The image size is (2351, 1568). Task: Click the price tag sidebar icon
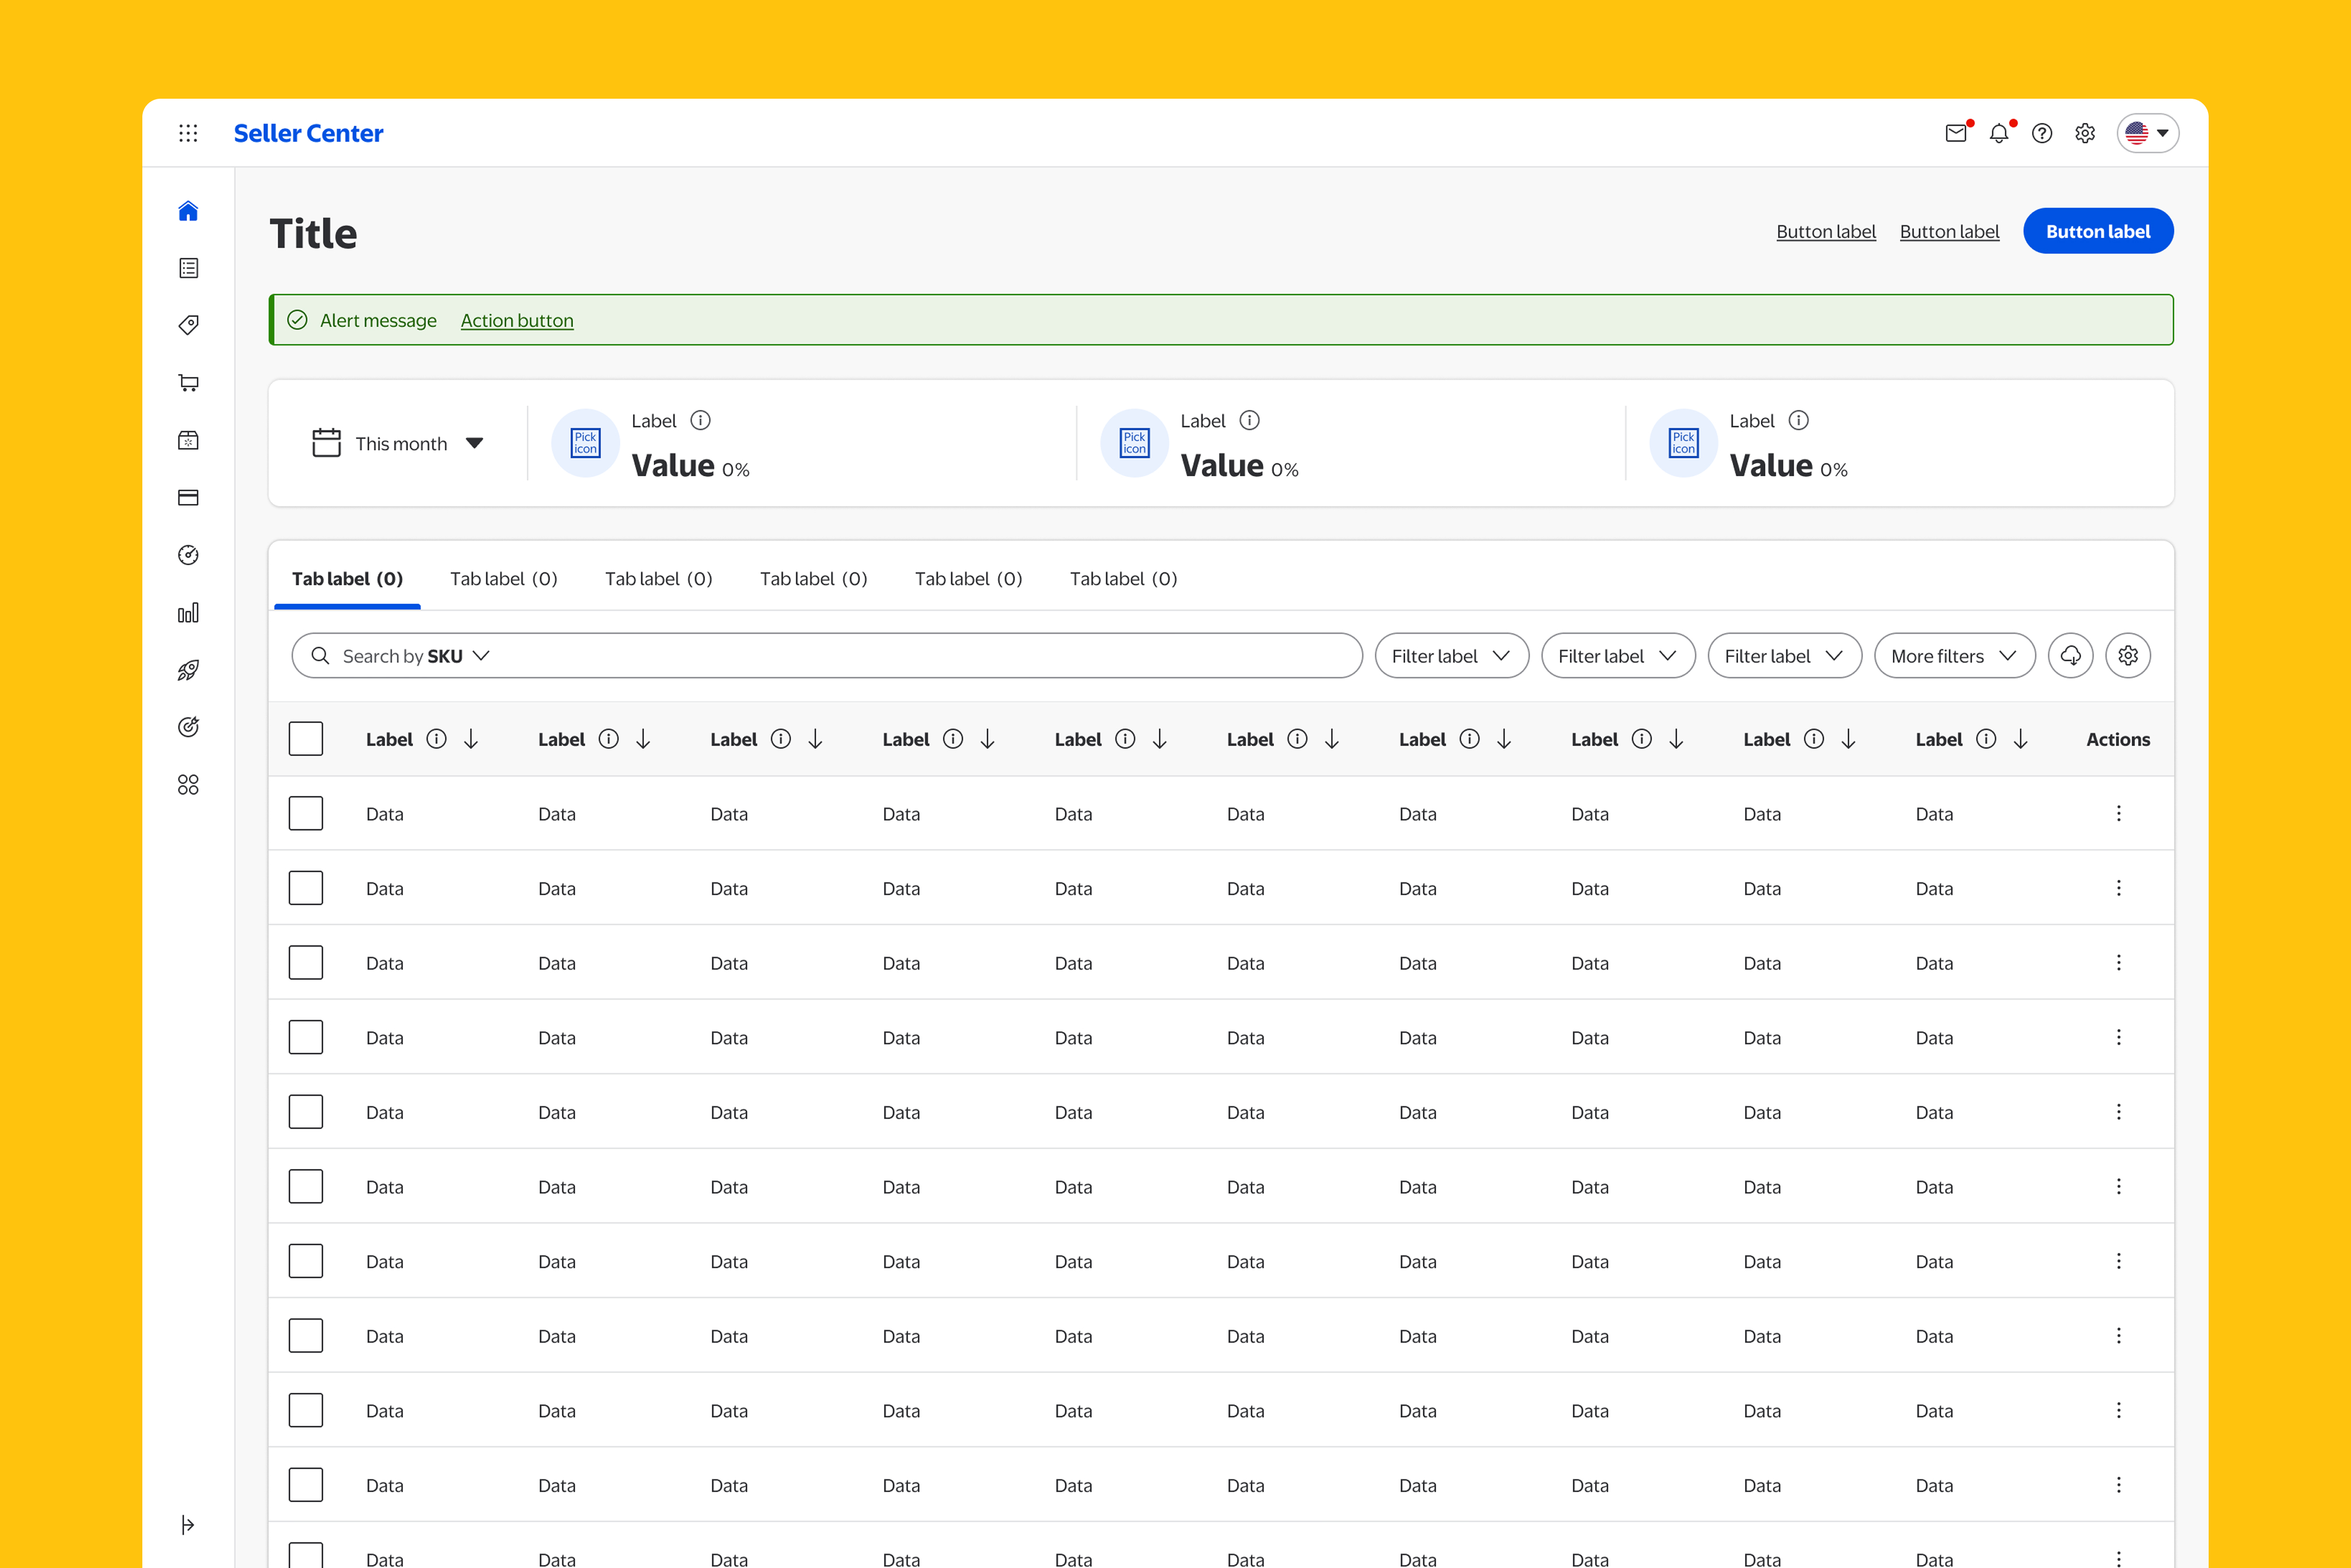point(188,325)
